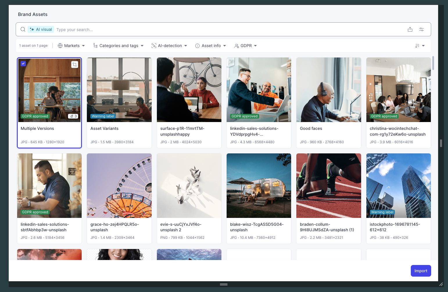Click the Asset Variants title
Screen dimensions: 448x292
[x=104, y=128]
